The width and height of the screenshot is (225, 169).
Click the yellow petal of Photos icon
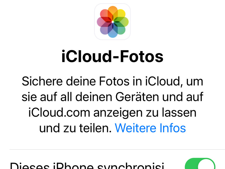coord(121,14)
